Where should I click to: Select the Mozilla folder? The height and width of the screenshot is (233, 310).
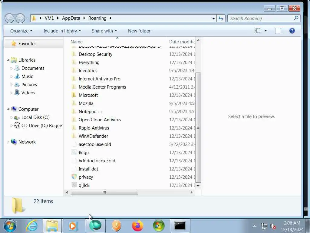(86, 103)
